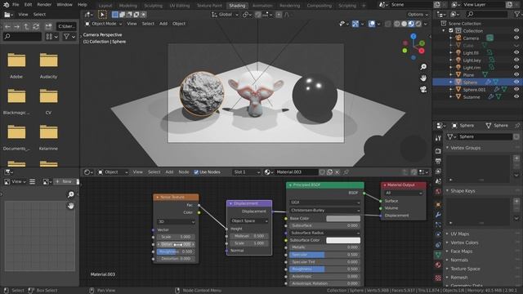Screen dimensions: 523x294
Task: Unlink Material.003 with the X icon
Action: click(337, 172)
